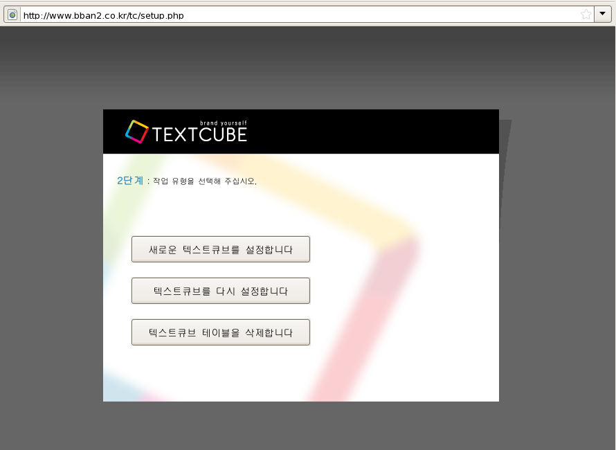Viewport: 616px width, 450px height.
Task: Open the address bar history dropdown arrow
Action: (602, 14)
